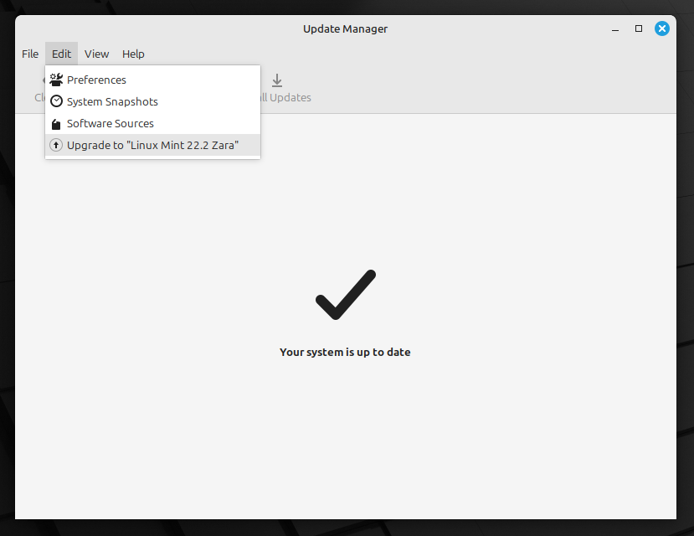694x536 pixels.
Task: Click the highlighted Edit menu label
Action: (x=61, y=54)
